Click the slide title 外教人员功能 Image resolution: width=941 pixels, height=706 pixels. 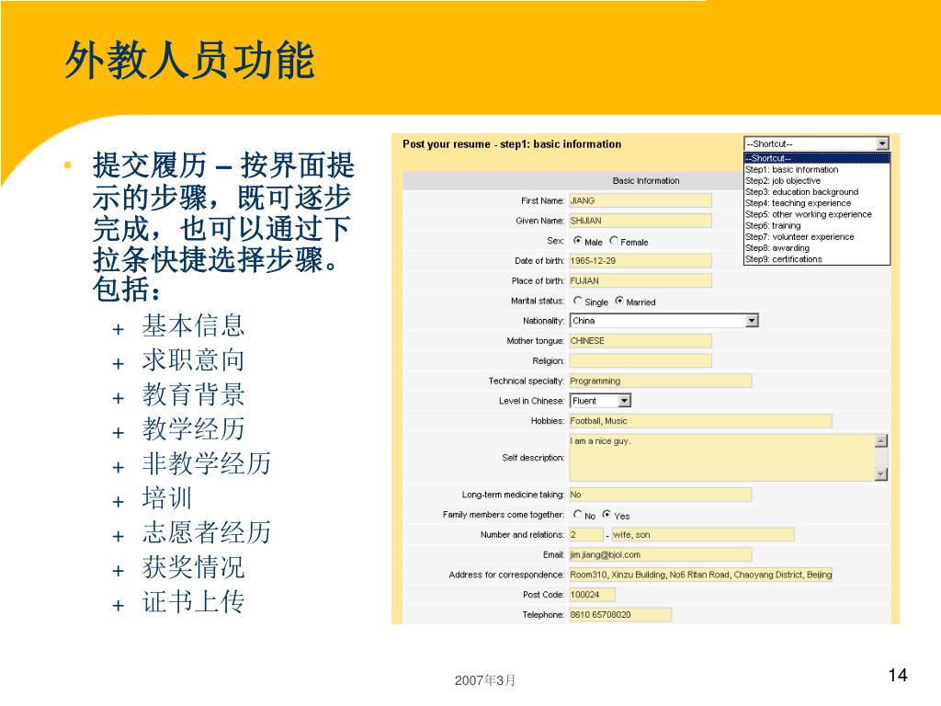click(189, 61)
